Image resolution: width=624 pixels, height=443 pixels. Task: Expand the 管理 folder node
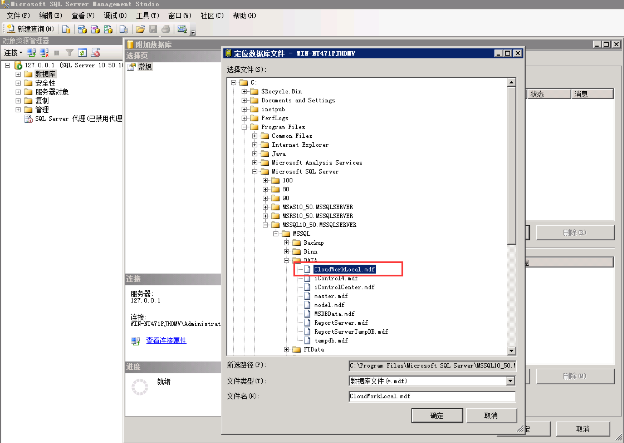click(x=18, y=110)
